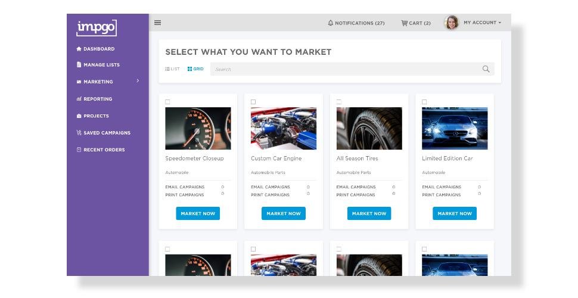Open the notifications bell icon
578x298 pixels.
(x=330, y=23)
